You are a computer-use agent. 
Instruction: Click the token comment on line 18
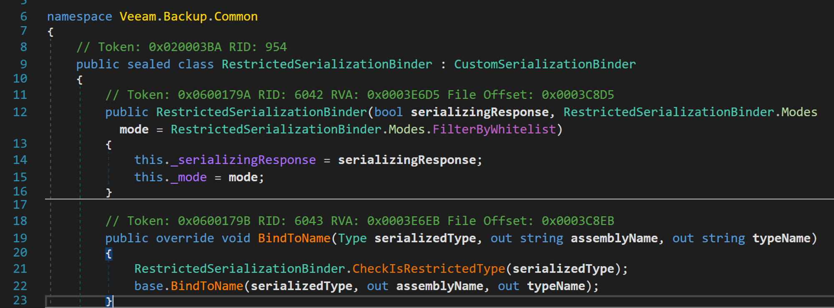point(360,221)
